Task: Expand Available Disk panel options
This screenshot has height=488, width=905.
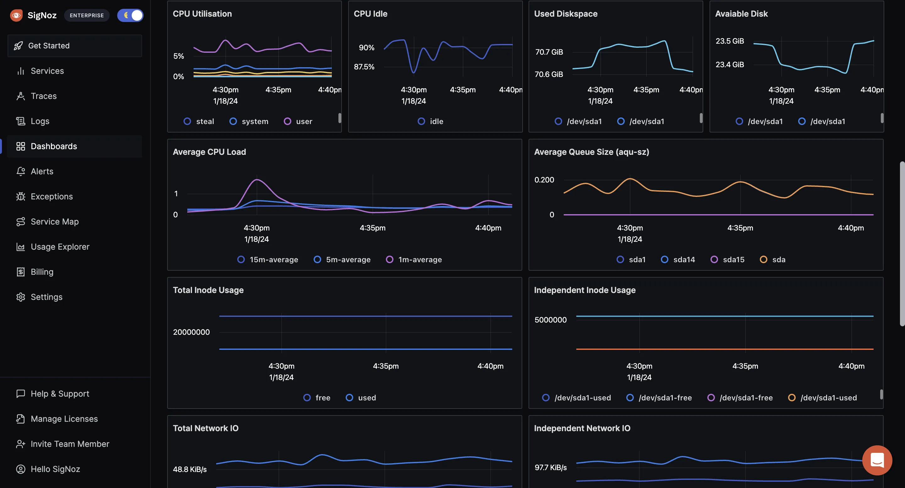Action: (875, 13)
